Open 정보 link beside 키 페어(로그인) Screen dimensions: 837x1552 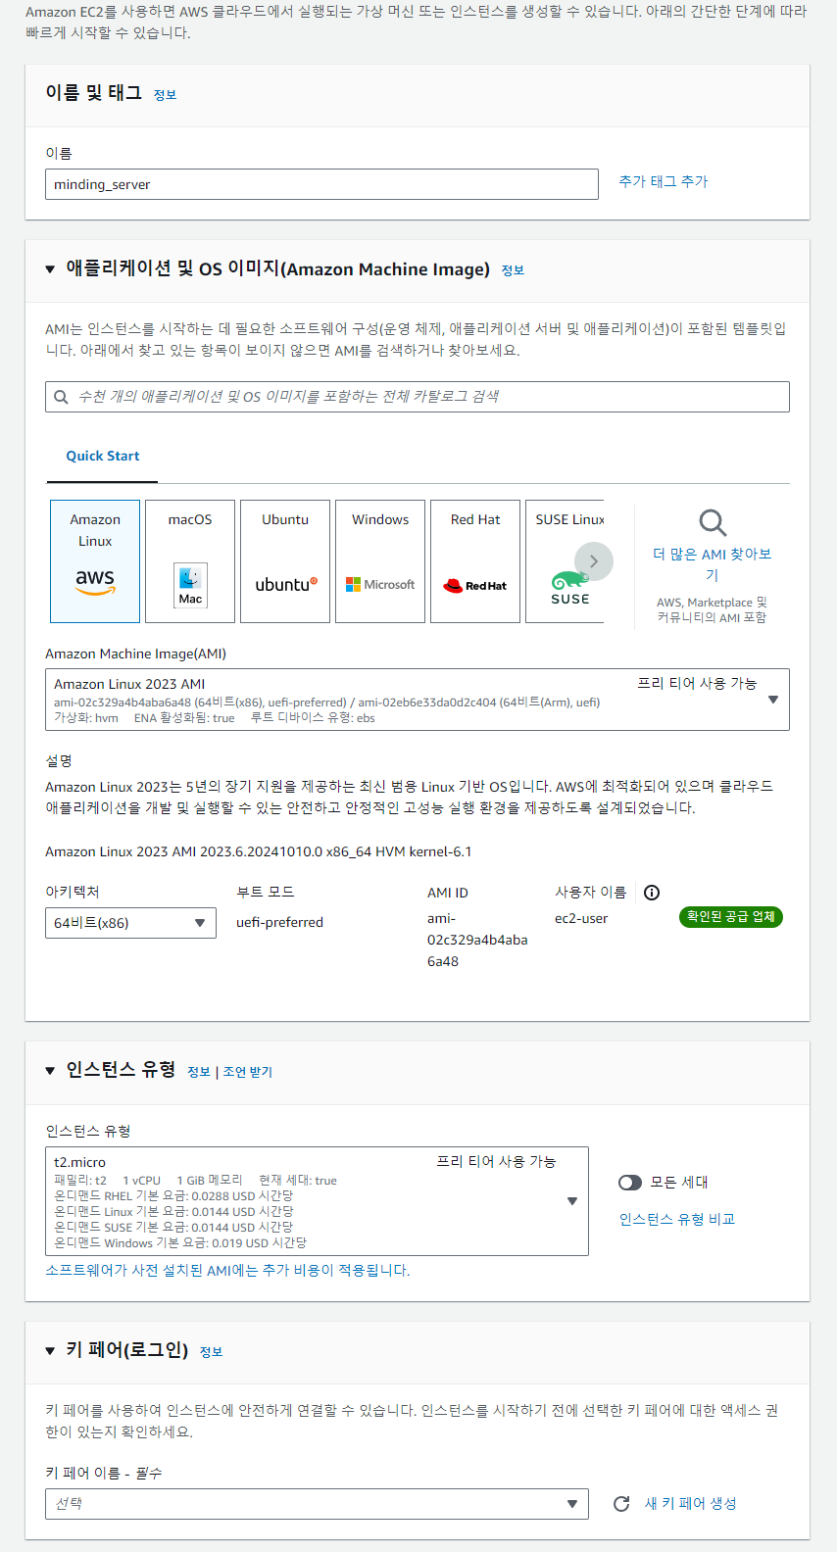click(x=211, y=1352)
